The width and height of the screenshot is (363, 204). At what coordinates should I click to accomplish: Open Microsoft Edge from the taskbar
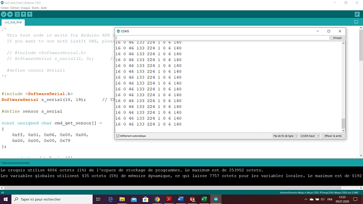110,199
